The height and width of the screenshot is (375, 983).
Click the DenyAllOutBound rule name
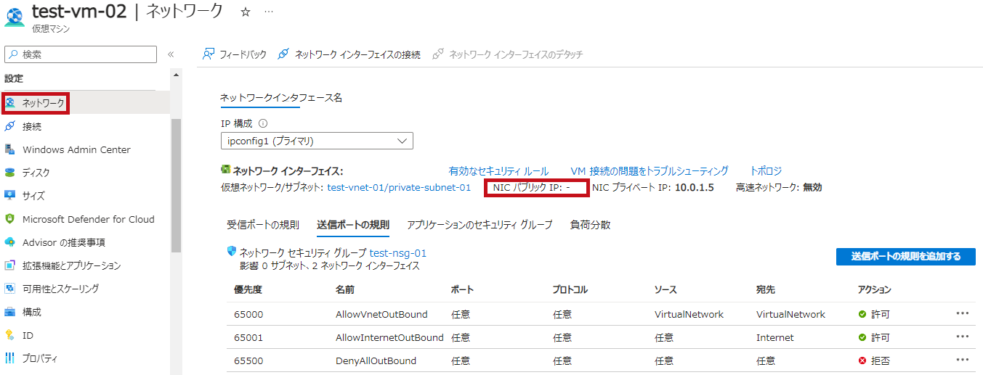[x=376, y=360]
